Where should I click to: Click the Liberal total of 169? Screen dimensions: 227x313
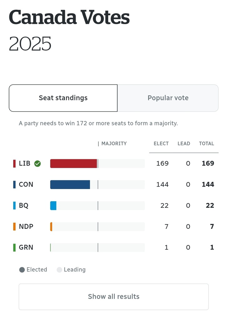click(x=208, y=163)
